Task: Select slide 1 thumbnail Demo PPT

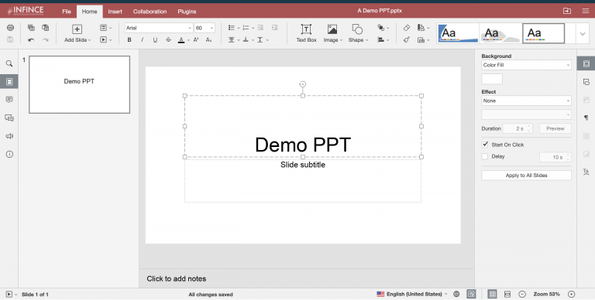Action: coord(79,84)
